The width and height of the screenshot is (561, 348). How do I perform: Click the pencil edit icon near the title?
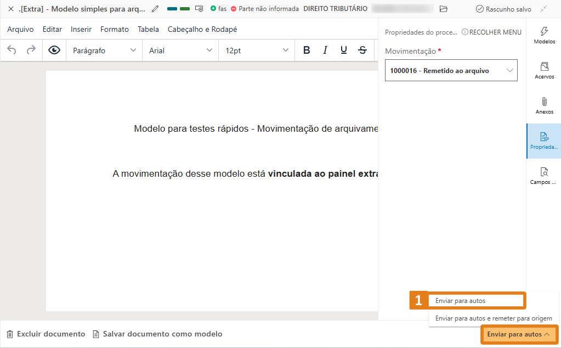(x=155, y=9)
